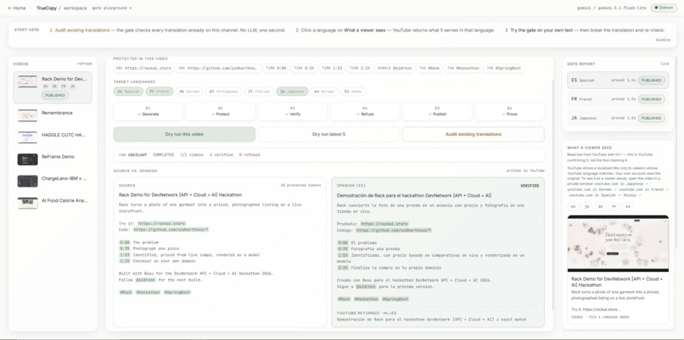
Task: Dismiss the Start Here banner
Action: 663,40
